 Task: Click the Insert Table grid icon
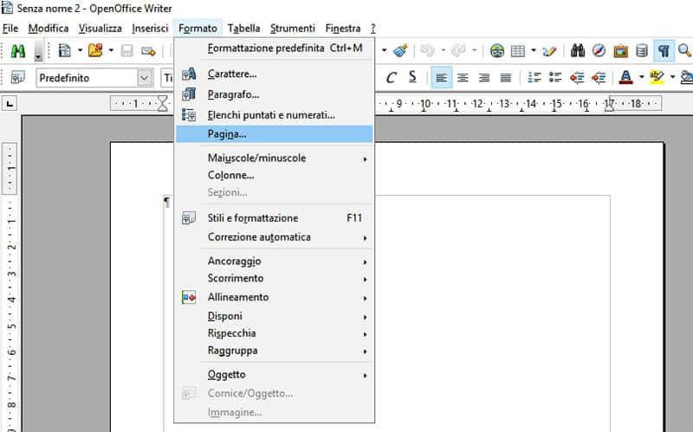(x=517, y=51)
